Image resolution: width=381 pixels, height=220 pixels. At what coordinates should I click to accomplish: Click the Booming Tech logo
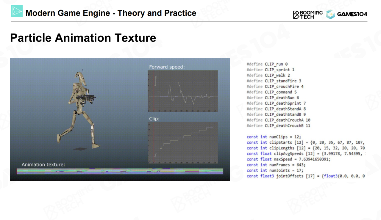point(307,14)
